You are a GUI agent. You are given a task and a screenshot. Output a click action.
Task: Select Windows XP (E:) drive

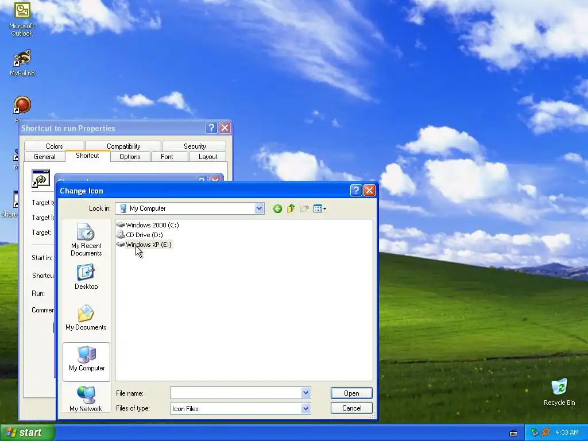144,245
